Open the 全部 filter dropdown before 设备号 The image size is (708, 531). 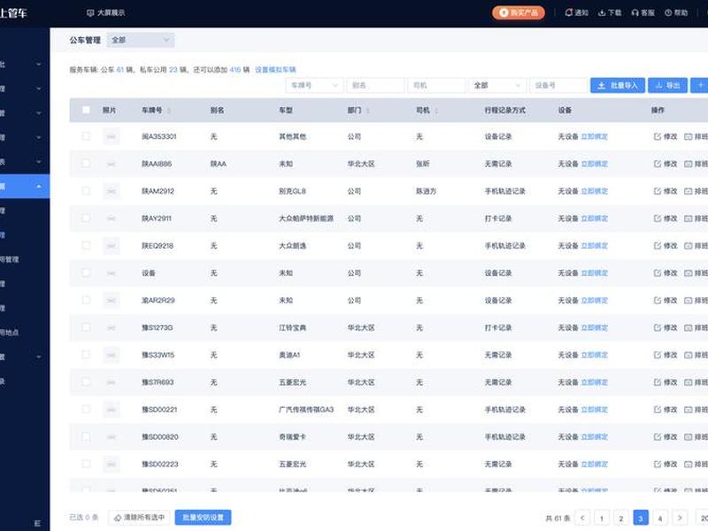point(497,85)
